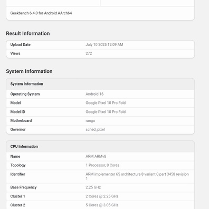Viewport: 209px width, 209px height.
Task: Click the Governor label
Action: [18, 129]
